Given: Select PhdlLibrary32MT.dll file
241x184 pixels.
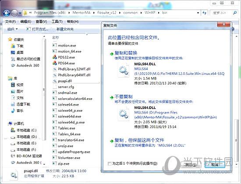Looking at the screenshot, I should click(x=71, y=69).
